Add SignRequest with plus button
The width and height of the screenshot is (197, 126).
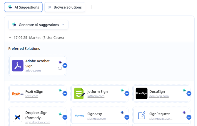(x=189, y=117)
